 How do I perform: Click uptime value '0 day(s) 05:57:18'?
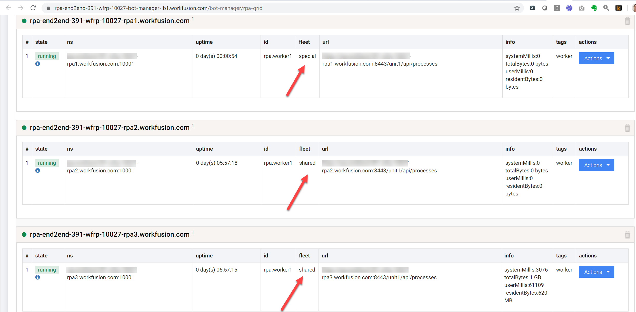(217, 163)
